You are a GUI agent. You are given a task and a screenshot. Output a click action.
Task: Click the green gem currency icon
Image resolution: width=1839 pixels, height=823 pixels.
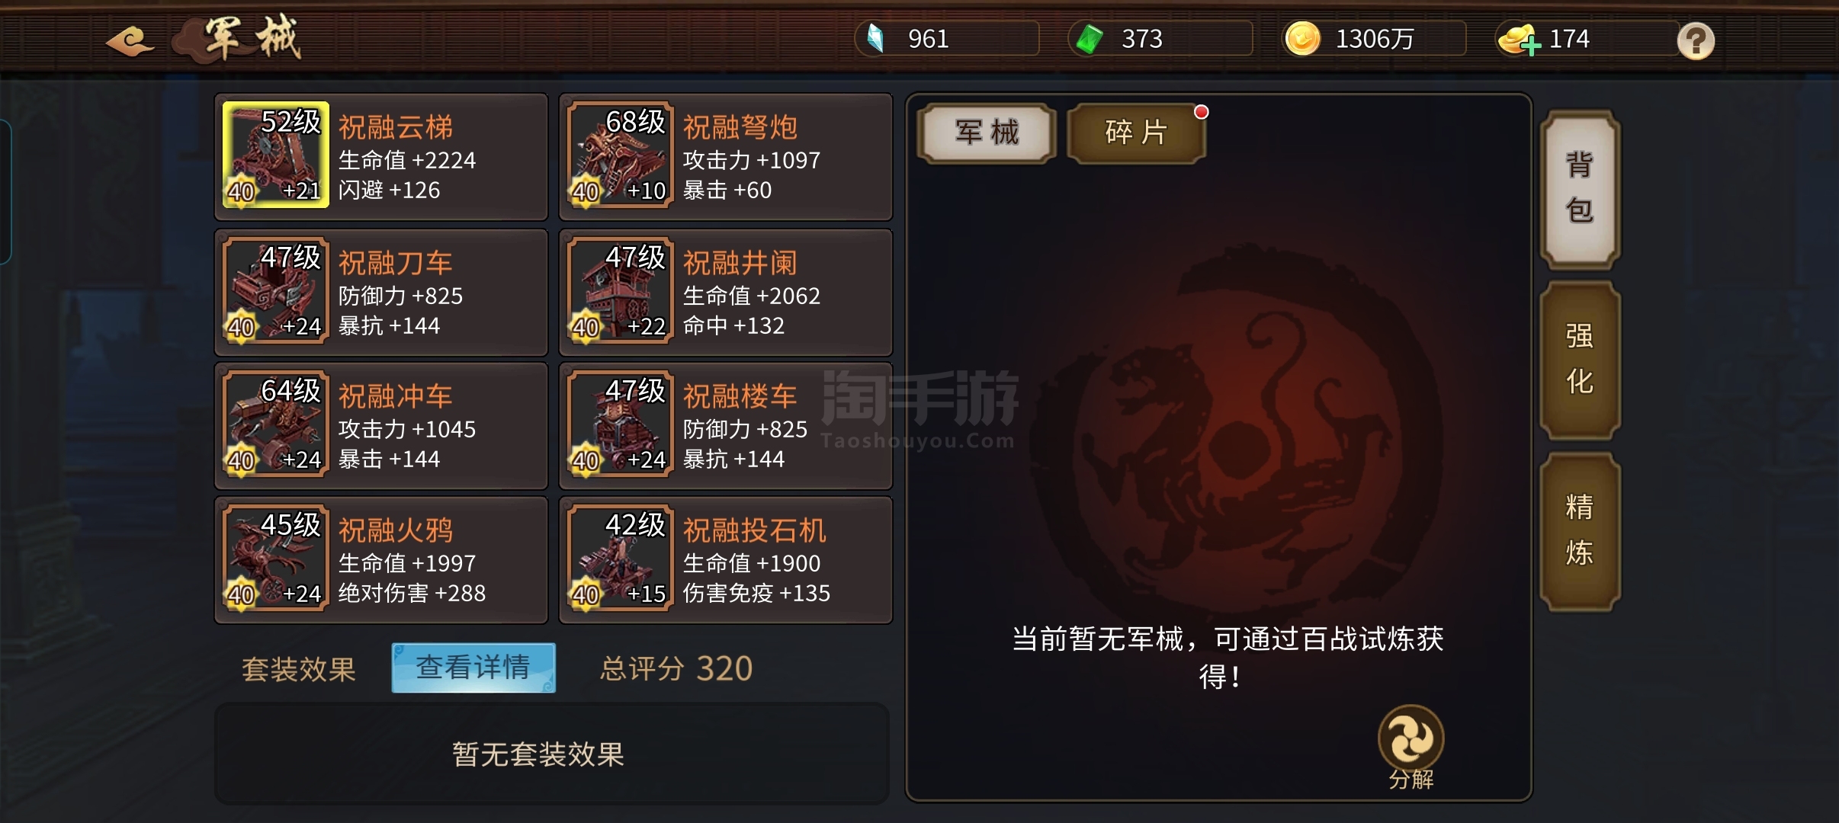(1090, 39)
